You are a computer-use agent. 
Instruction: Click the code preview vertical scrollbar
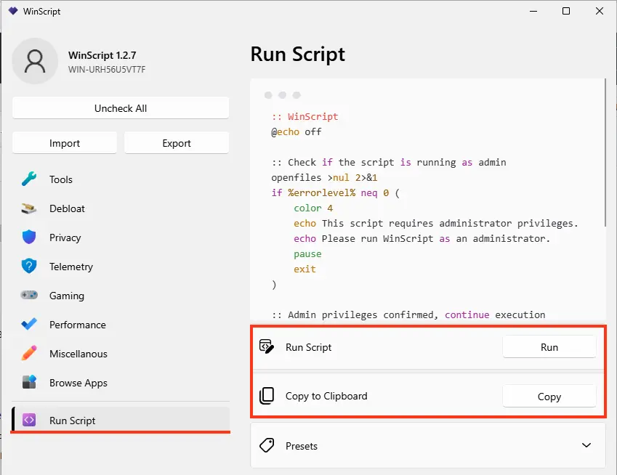(605, 153)
